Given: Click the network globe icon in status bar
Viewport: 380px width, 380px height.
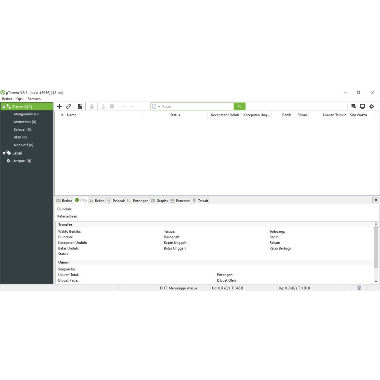Looking at the screenshot, I should point(359,288).
